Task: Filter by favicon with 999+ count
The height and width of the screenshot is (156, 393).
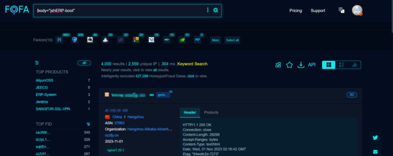Action: pyautogui.click(x=59, y=39)
